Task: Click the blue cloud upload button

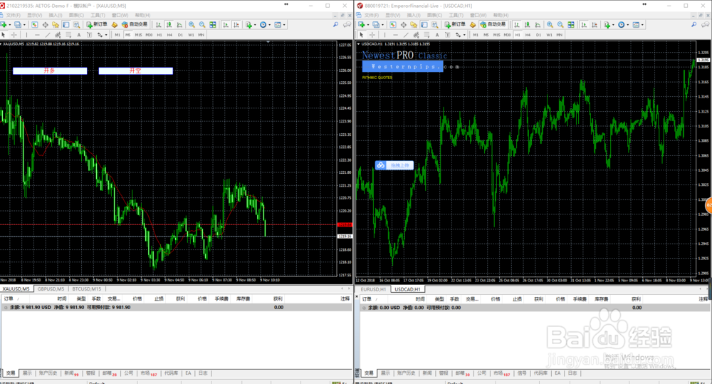Action: (x=394, y=165)
